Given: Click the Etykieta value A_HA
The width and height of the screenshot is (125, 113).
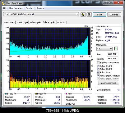Looking at the screenshot, I should click(x=108, y=40).
